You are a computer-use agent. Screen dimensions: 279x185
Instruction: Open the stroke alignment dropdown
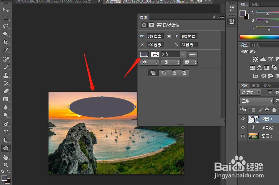pyautogui.click(x=150, y=62)
